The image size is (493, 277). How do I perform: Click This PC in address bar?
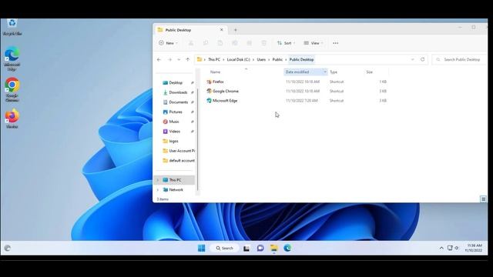click(x=214, y=59)
